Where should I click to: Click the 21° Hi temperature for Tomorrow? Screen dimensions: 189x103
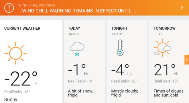point(166,70)
